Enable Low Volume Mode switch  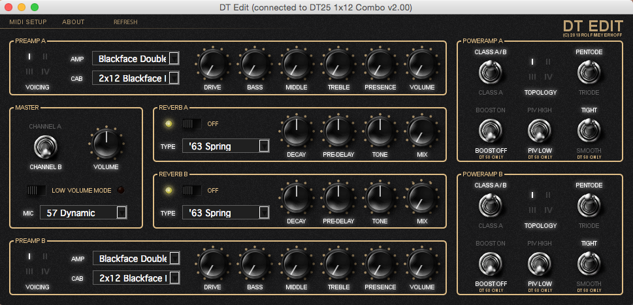click(x=37, y=190)
